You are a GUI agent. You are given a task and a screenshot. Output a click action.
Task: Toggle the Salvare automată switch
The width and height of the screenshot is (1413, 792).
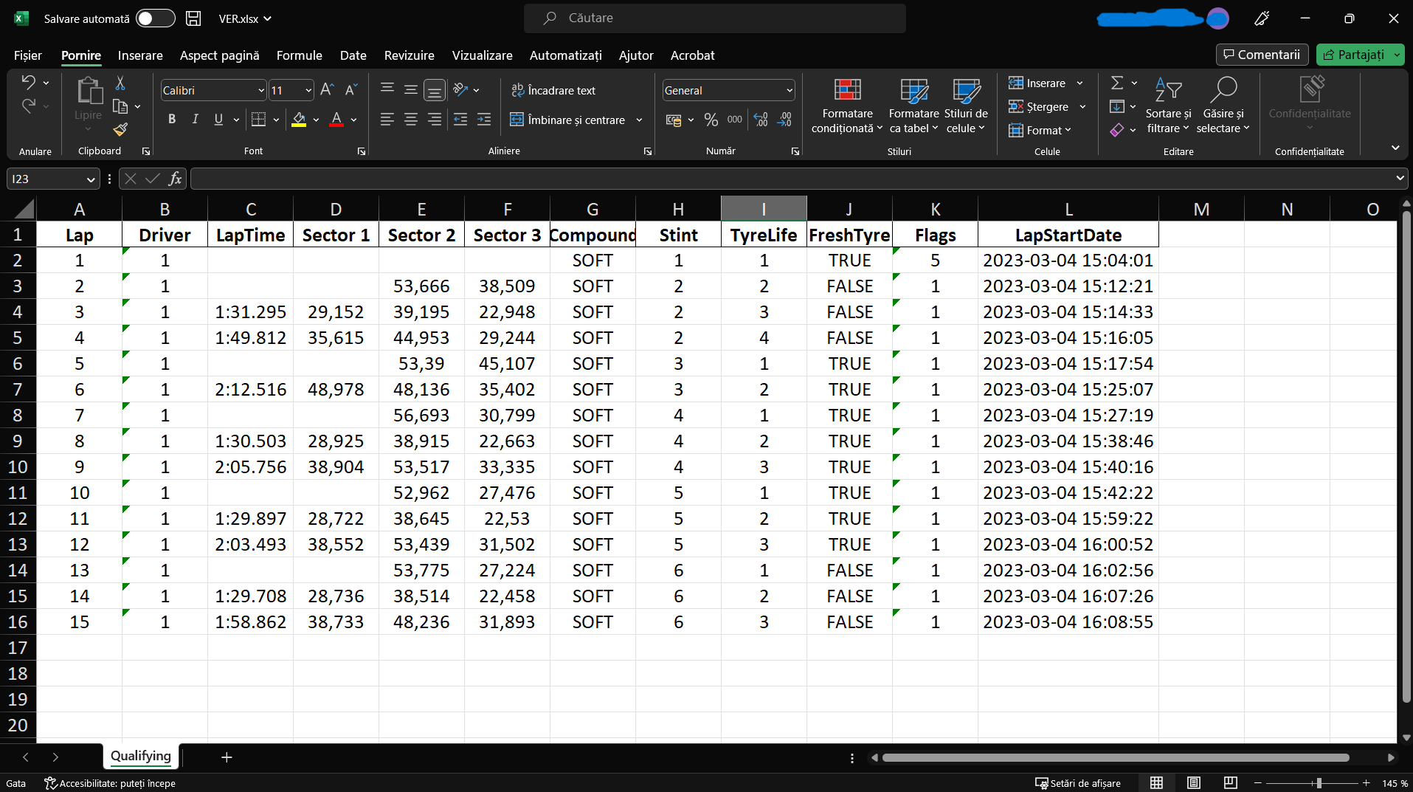click(x=154, y=18)
